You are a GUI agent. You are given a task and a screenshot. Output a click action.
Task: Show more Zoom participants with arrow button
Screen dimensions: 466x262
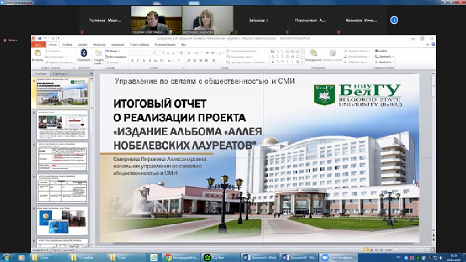click(x=394, y=20)
